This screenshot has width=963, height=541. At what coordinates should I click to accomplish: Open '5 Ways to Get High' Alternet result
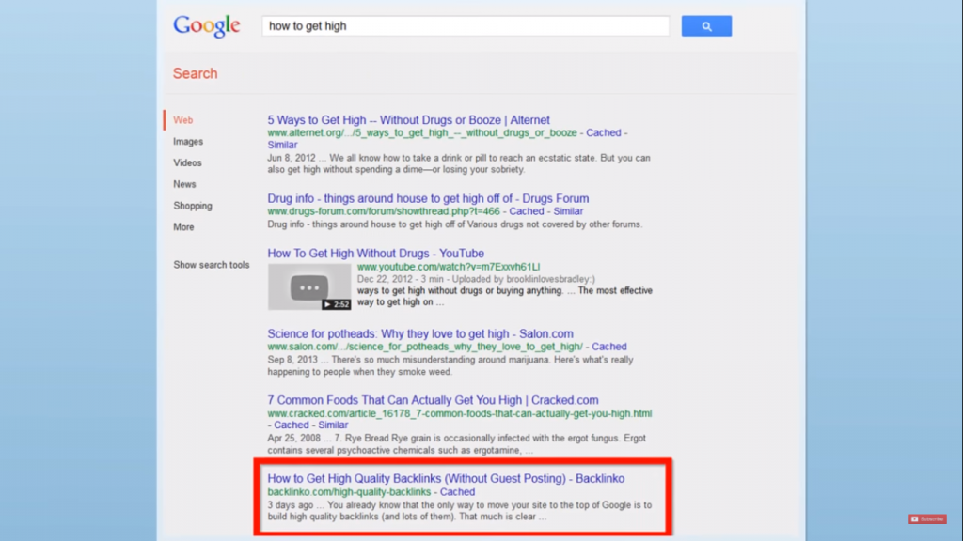click(408, 120)
